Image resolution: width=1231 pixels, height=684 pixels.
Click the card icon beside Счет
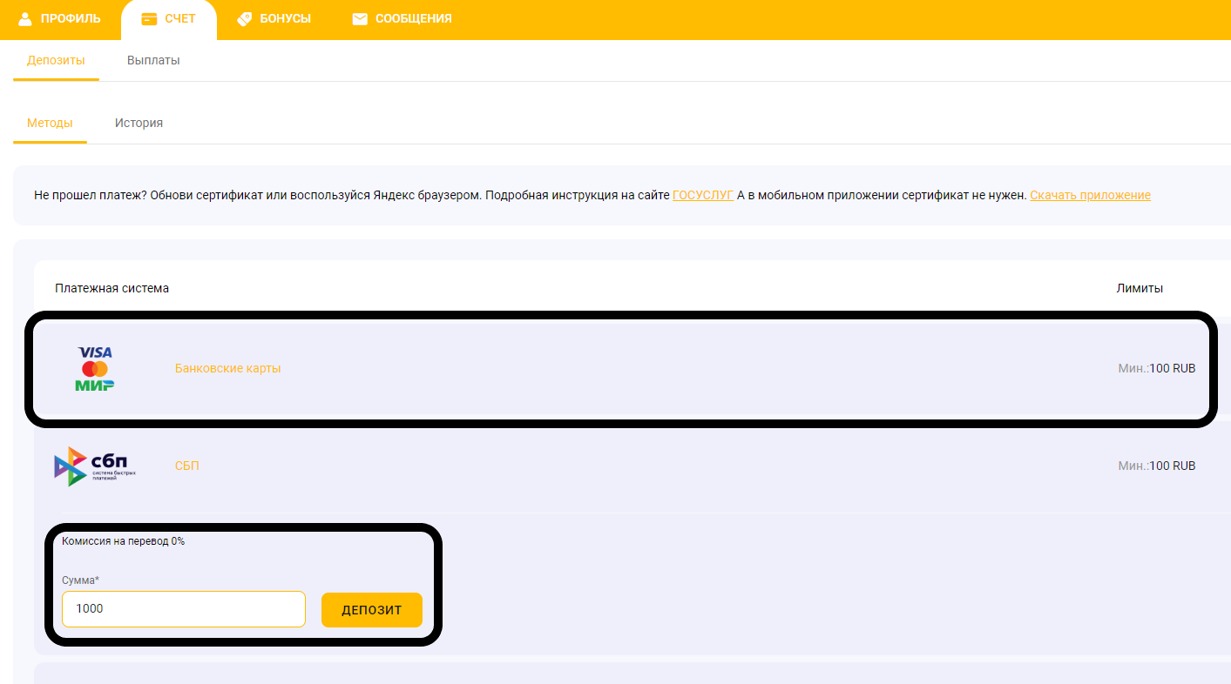[x=149, y=19]
